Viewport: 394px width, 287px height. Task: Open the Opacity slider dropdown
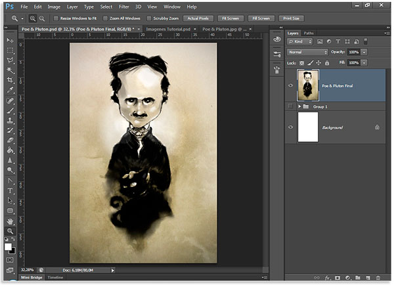(364, 53)
